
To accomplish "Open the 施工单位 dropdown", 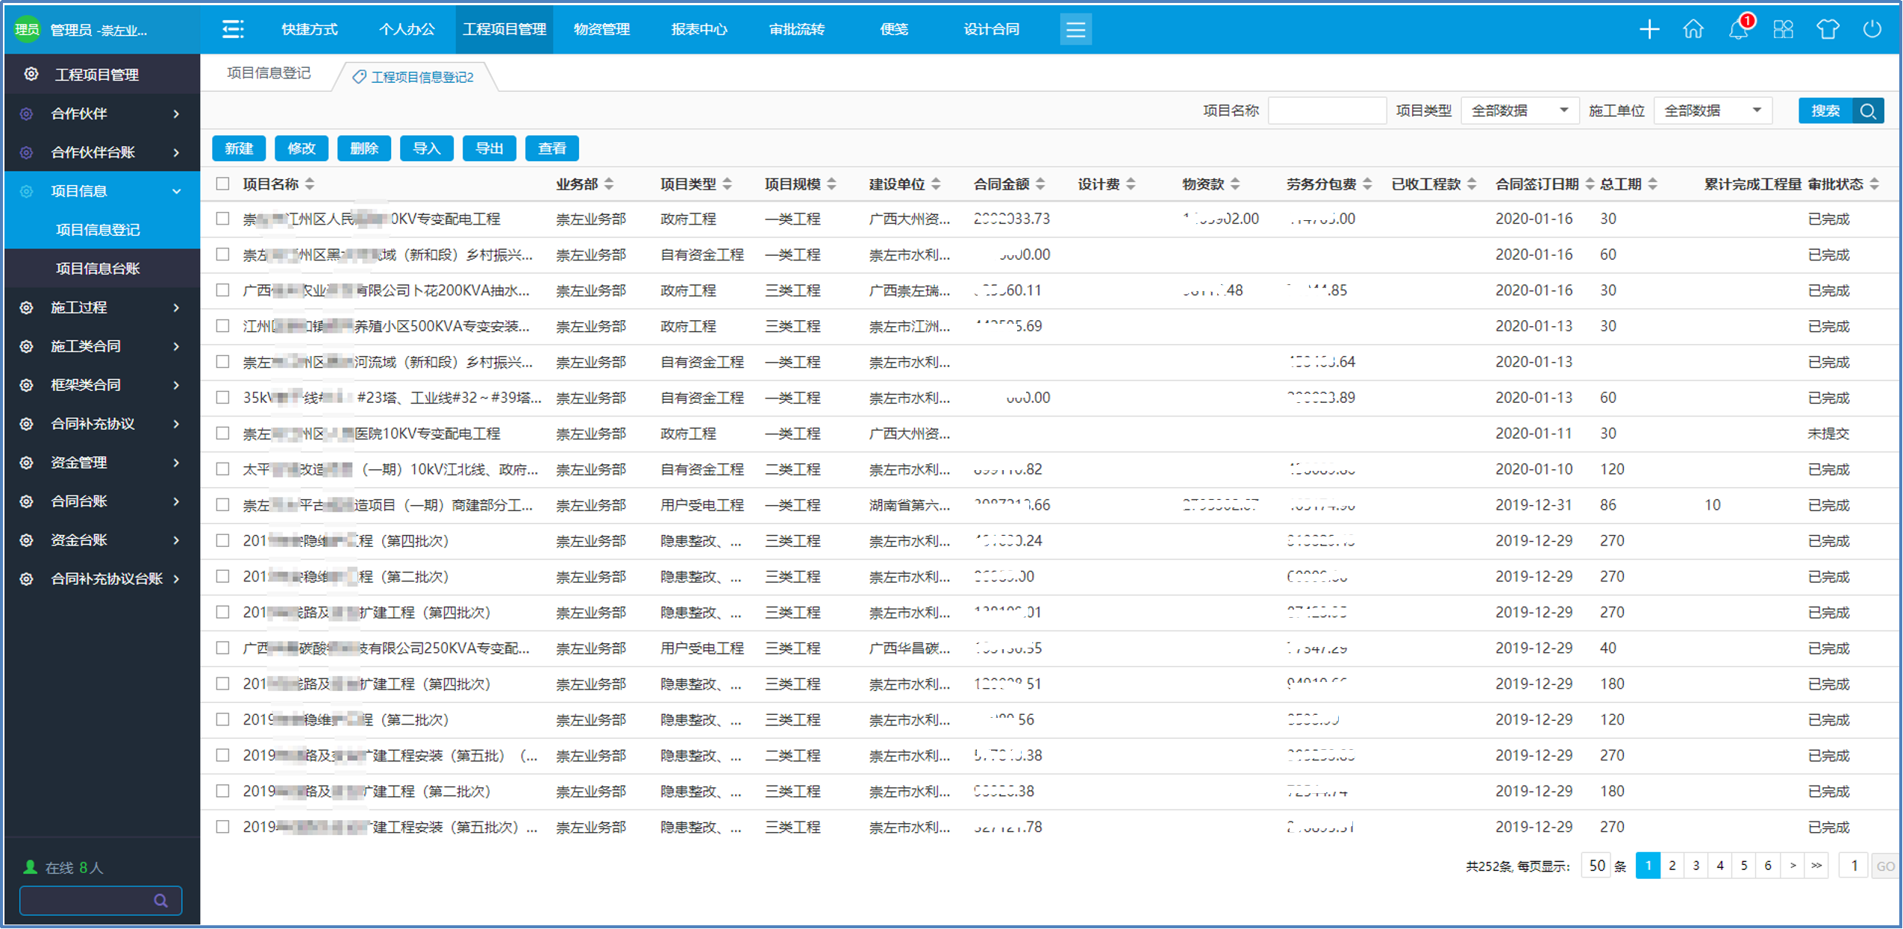I will click(1712, 111).
